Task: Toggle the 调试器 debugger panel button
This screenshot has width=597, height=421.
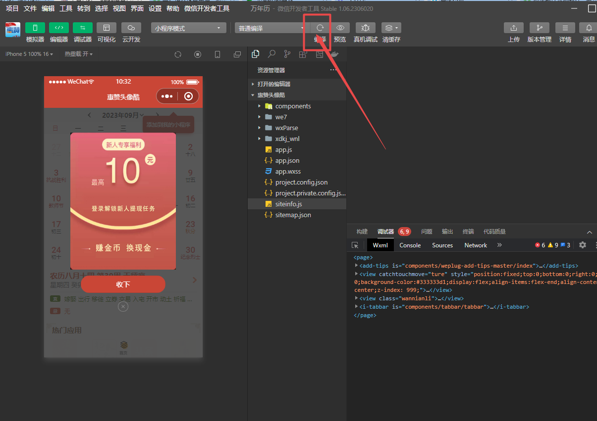Action: click(83, 28)
